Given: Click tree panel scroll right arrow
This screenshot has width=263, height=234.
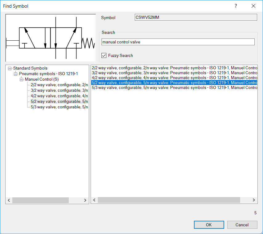Looking at the screenshot, I should pos(85,200).
